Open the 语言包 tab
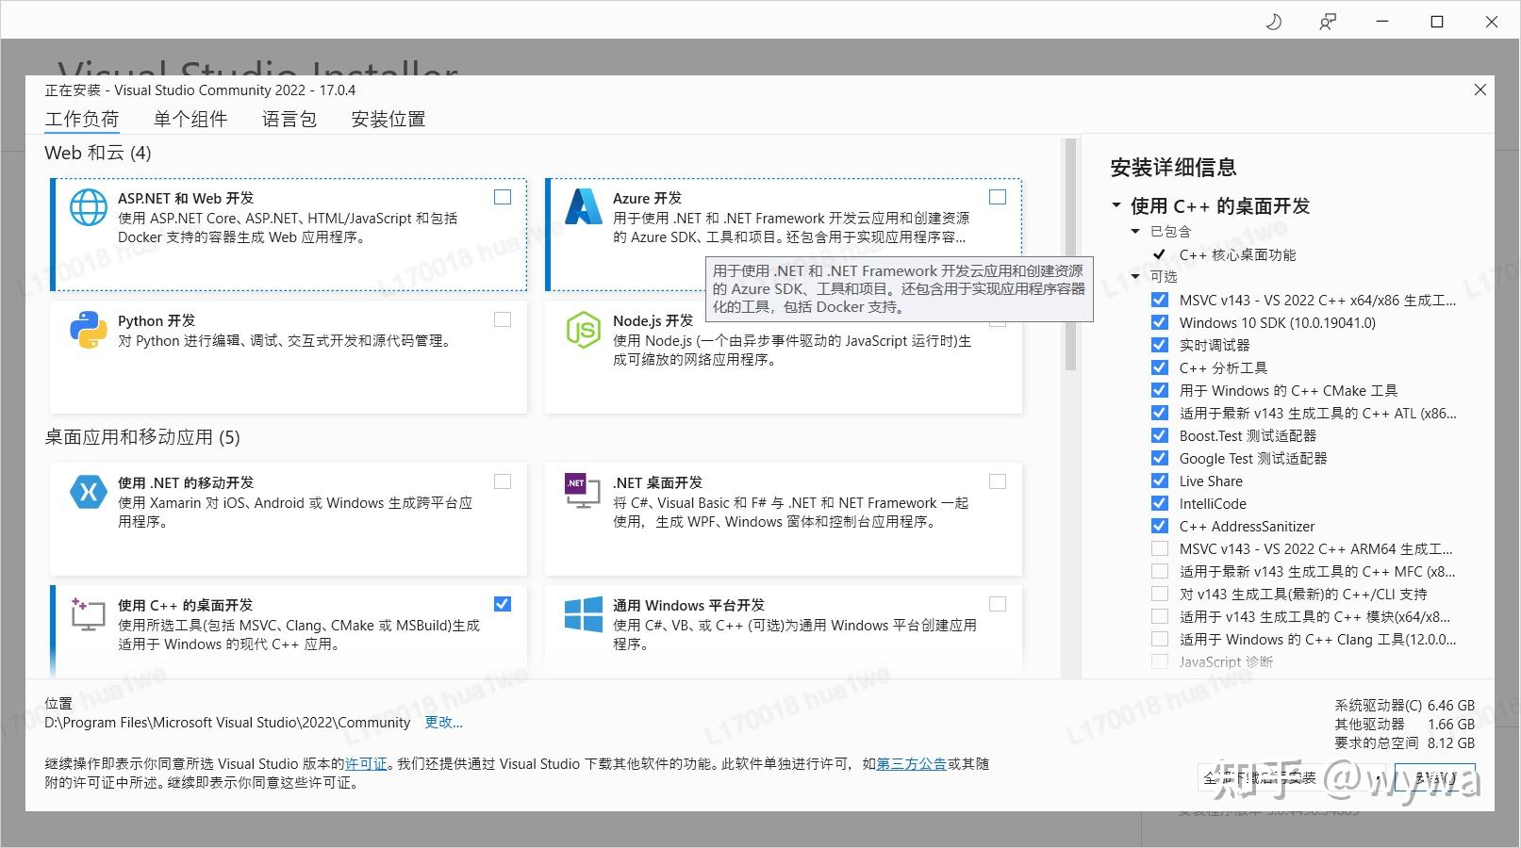The width and height of the screenshot is (1521, 848). (x=289, y=119)
